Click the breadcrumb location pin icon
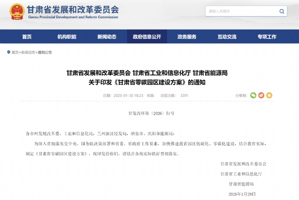The image size is (299, 200). coord(8,52)
